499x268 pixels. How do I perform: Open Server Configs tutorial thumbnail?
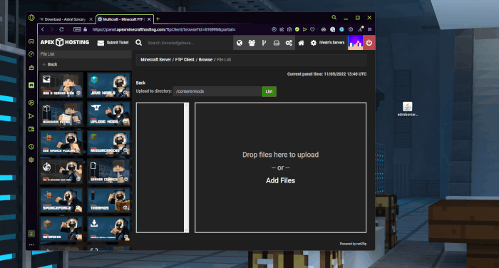coord(108,171)
